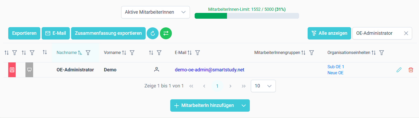Select page 1 in the pagination
This screenshot has width=419, height=118.
coord(217,86)
